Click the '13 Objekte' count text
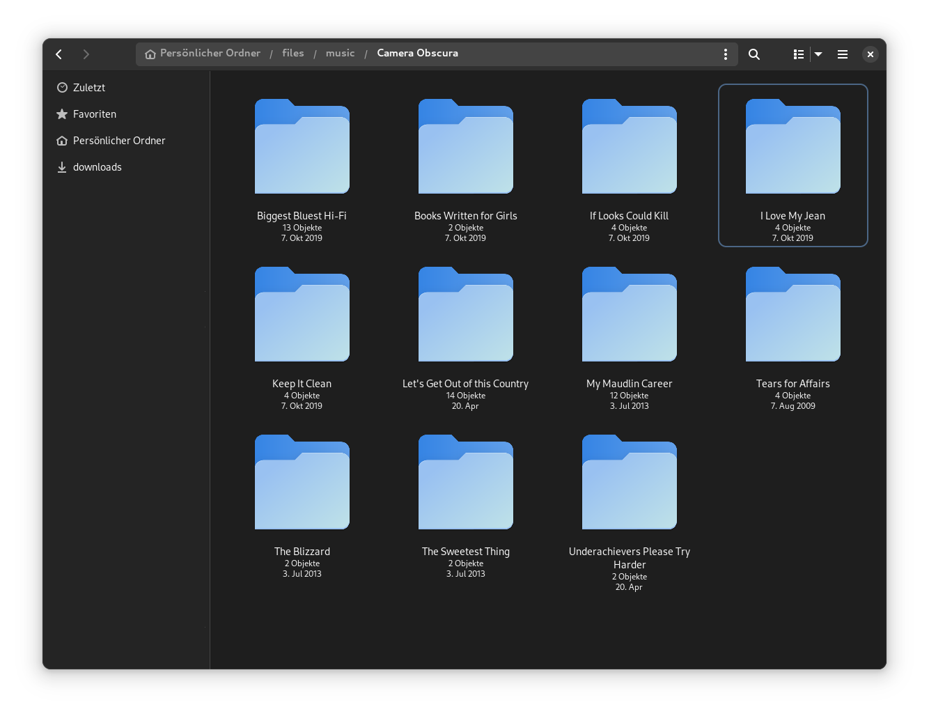929x716 pixels. tap(302, 228)
